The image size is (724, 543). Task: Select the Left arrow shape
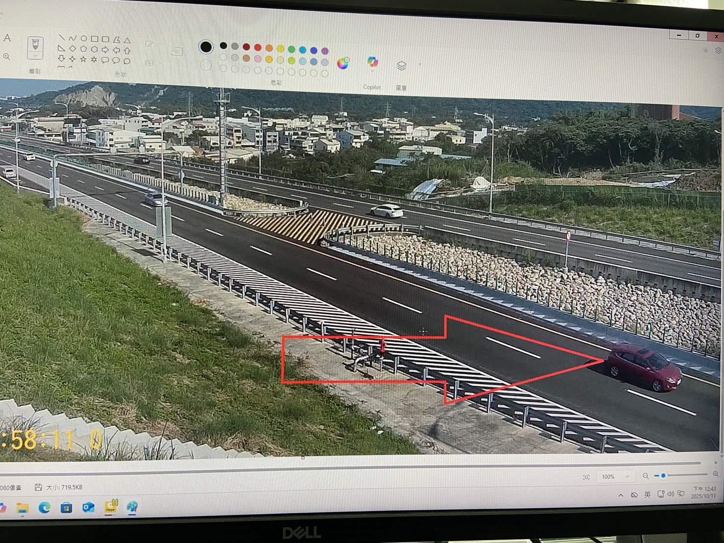[x=117, y=50]
